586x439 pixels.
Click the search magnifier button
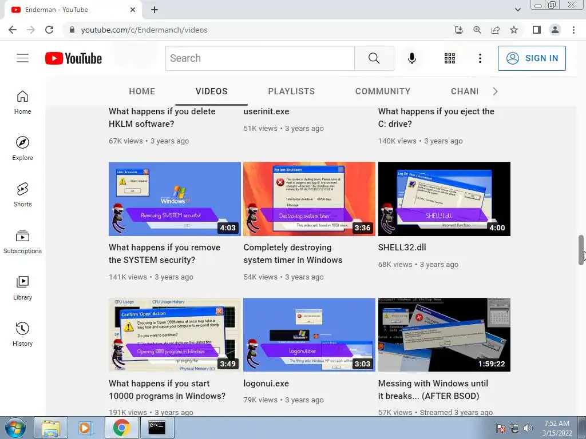374,58
